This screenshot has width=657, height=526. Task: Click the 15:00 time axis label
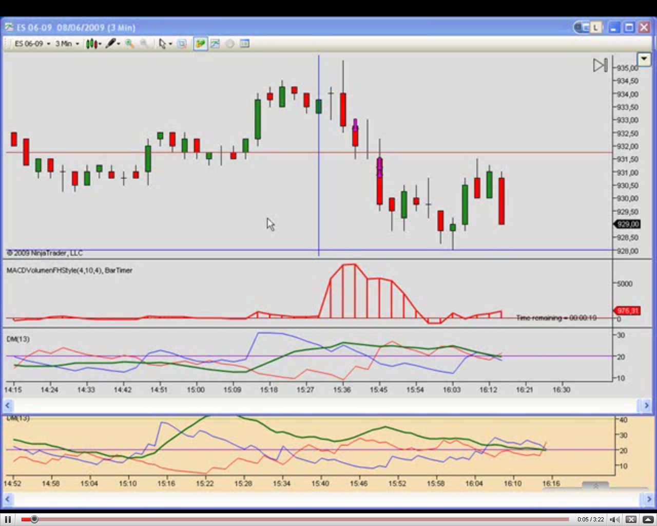click(x=196, y=390)
